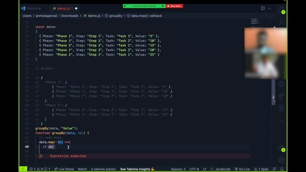306x172 pixels.
Task: Click the '// code here' comment
Action: (x=50, y=138)
